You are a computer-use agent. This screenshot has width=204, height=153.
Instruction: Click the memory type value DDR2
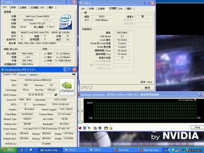[x=102, y=17]
